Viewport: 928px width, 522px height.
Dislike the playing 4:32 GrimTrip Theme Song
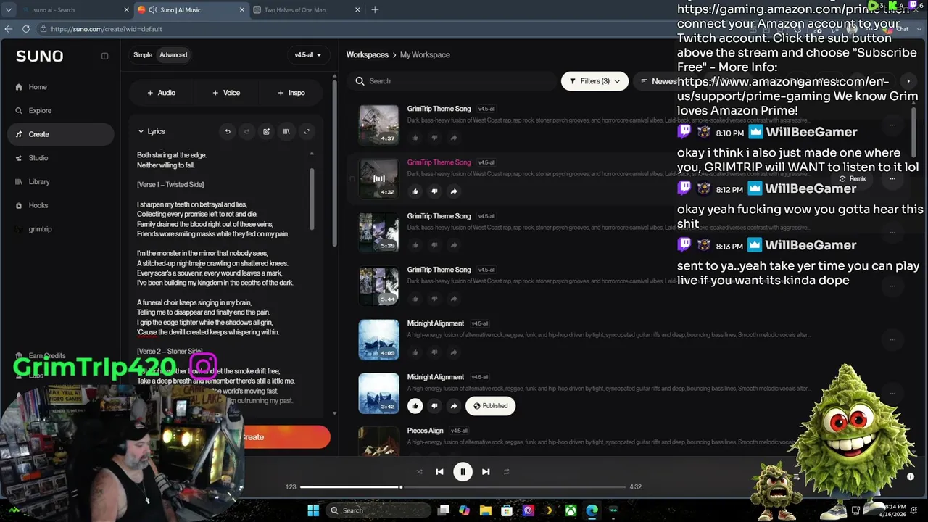point(434,191)
